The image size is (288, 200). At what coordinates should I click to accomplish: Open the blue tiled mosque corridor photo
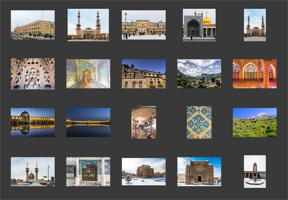88,74
